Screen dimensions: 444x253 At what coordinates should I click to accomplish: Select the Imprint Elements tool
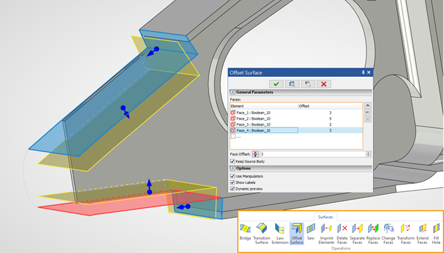327,233
